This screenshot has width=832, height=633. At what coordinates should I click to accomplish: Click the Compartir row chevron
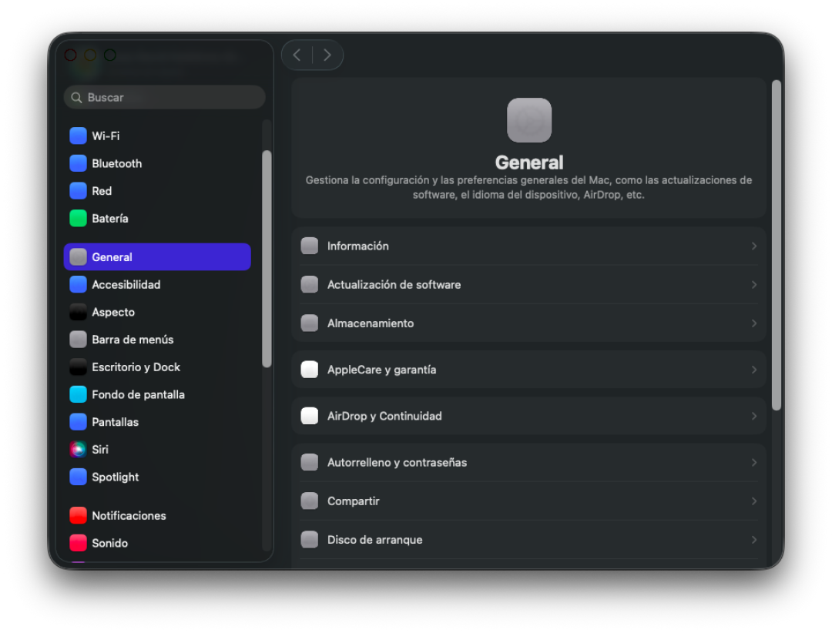[754, 501]
